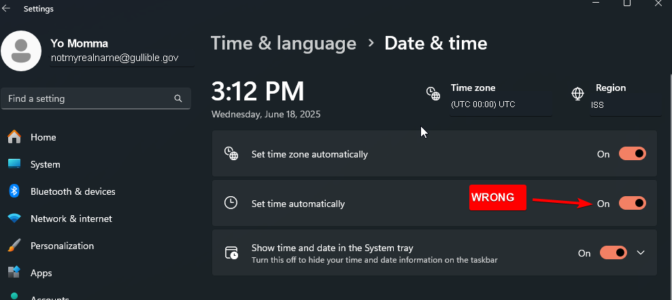Go to the Apps settings section
Image resolution: width=672 pixels, height=300 pixels.
(41, 273)
